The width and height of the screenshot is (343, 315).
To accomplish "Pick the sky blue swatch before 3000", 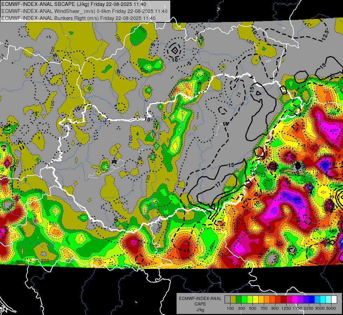I will [x=317, y=300].
